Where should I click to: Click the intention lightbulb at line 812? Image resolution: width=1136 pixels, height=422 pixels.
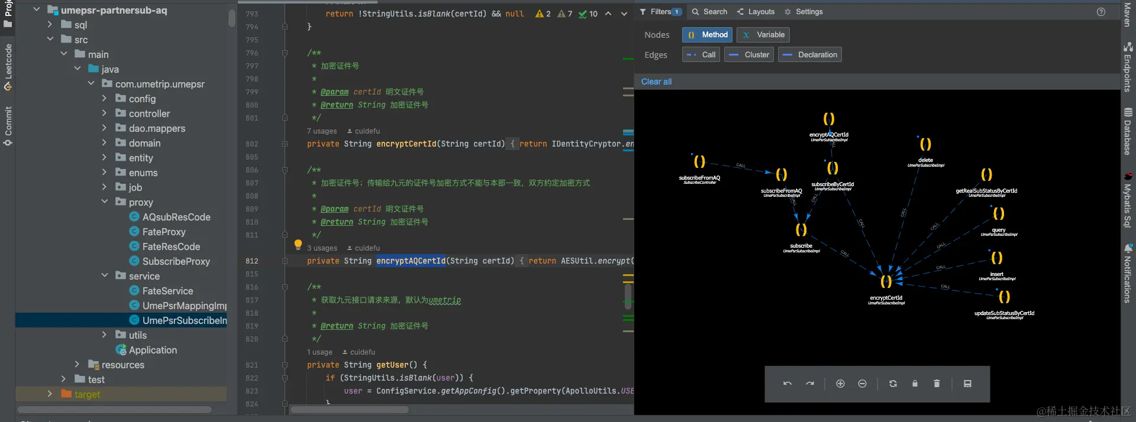298,244
